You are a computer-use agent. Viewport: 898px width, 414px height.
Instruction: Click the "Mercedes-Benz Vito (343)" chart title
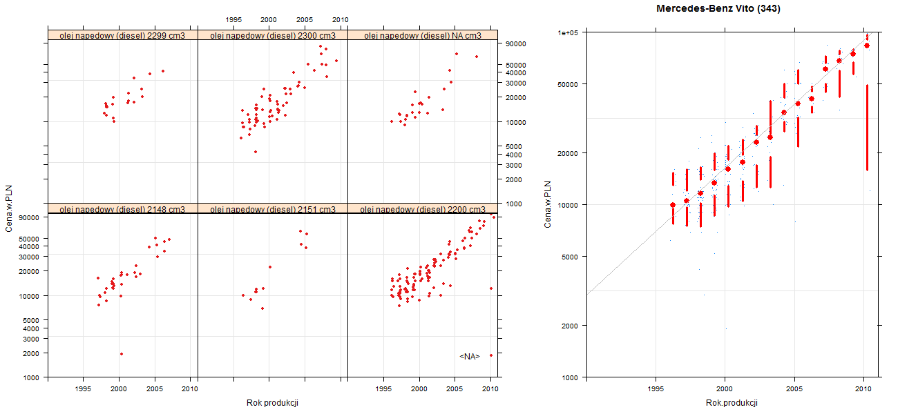(x=718, y=9)
